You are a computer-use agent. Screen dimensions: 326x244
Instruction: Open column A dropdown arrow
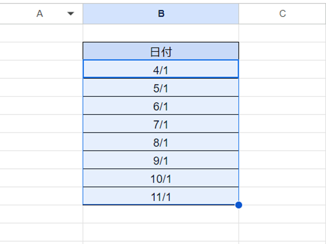click(x=71, y=13)
